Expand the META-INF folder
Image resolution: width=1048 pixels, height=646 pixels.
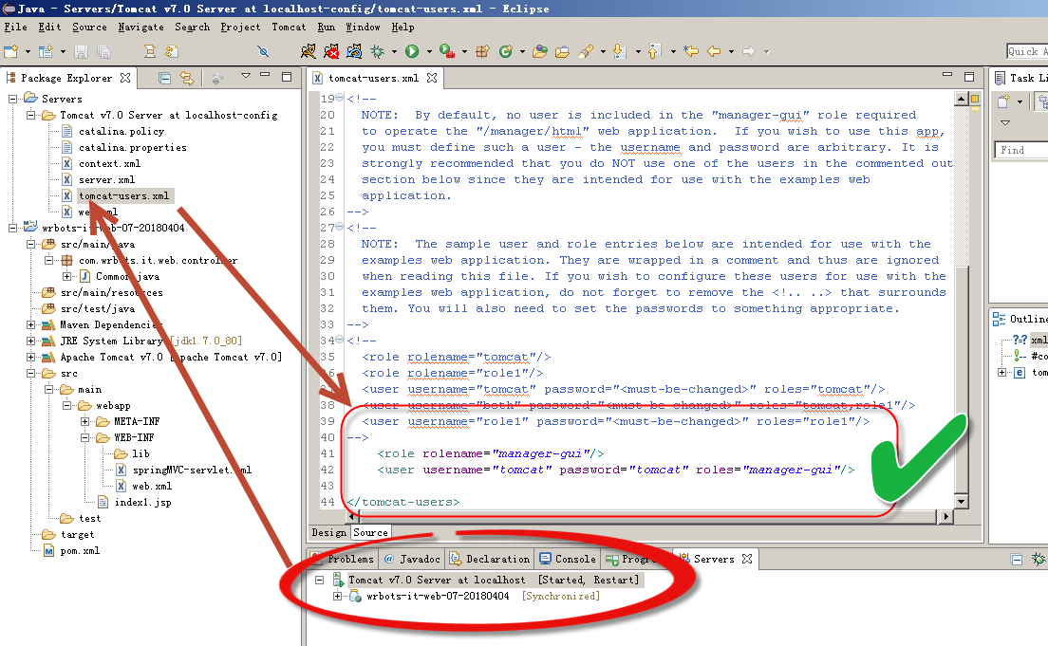click(84, 421)
